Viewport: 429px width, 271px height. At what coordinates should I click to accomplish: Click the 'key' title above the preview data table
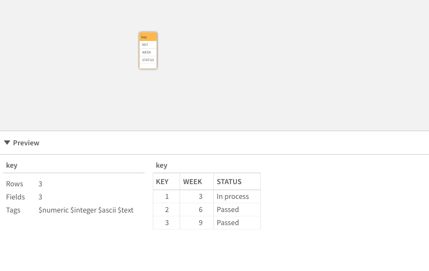point(162,166)
